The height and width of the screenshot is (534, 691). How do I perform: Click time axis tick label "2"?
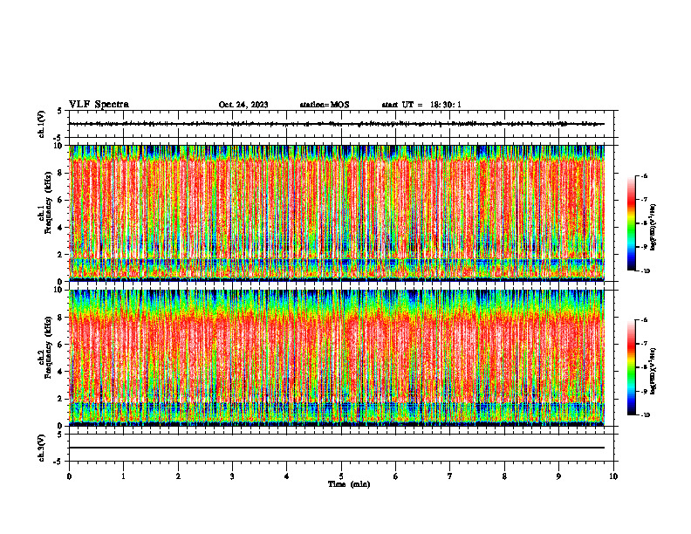[178, 476]
